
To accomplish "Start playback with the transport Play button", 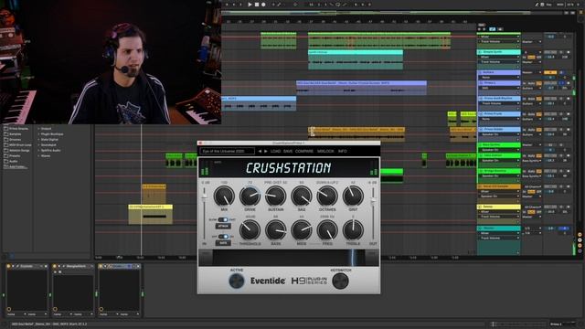I will pos(250,5).
